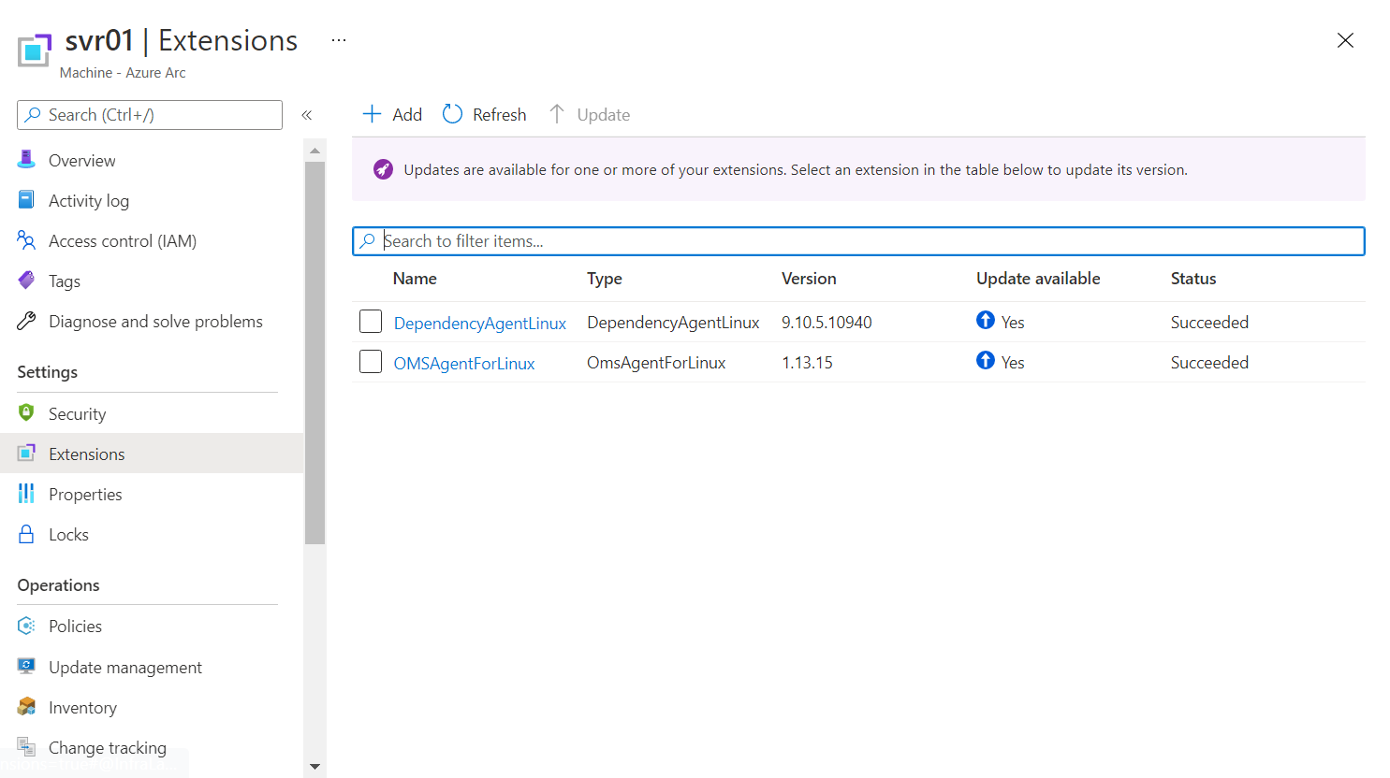Open the DependencyAgentLinux extension link
The width and height of the screenshot is (1390, 778).
tap(479, 323)
